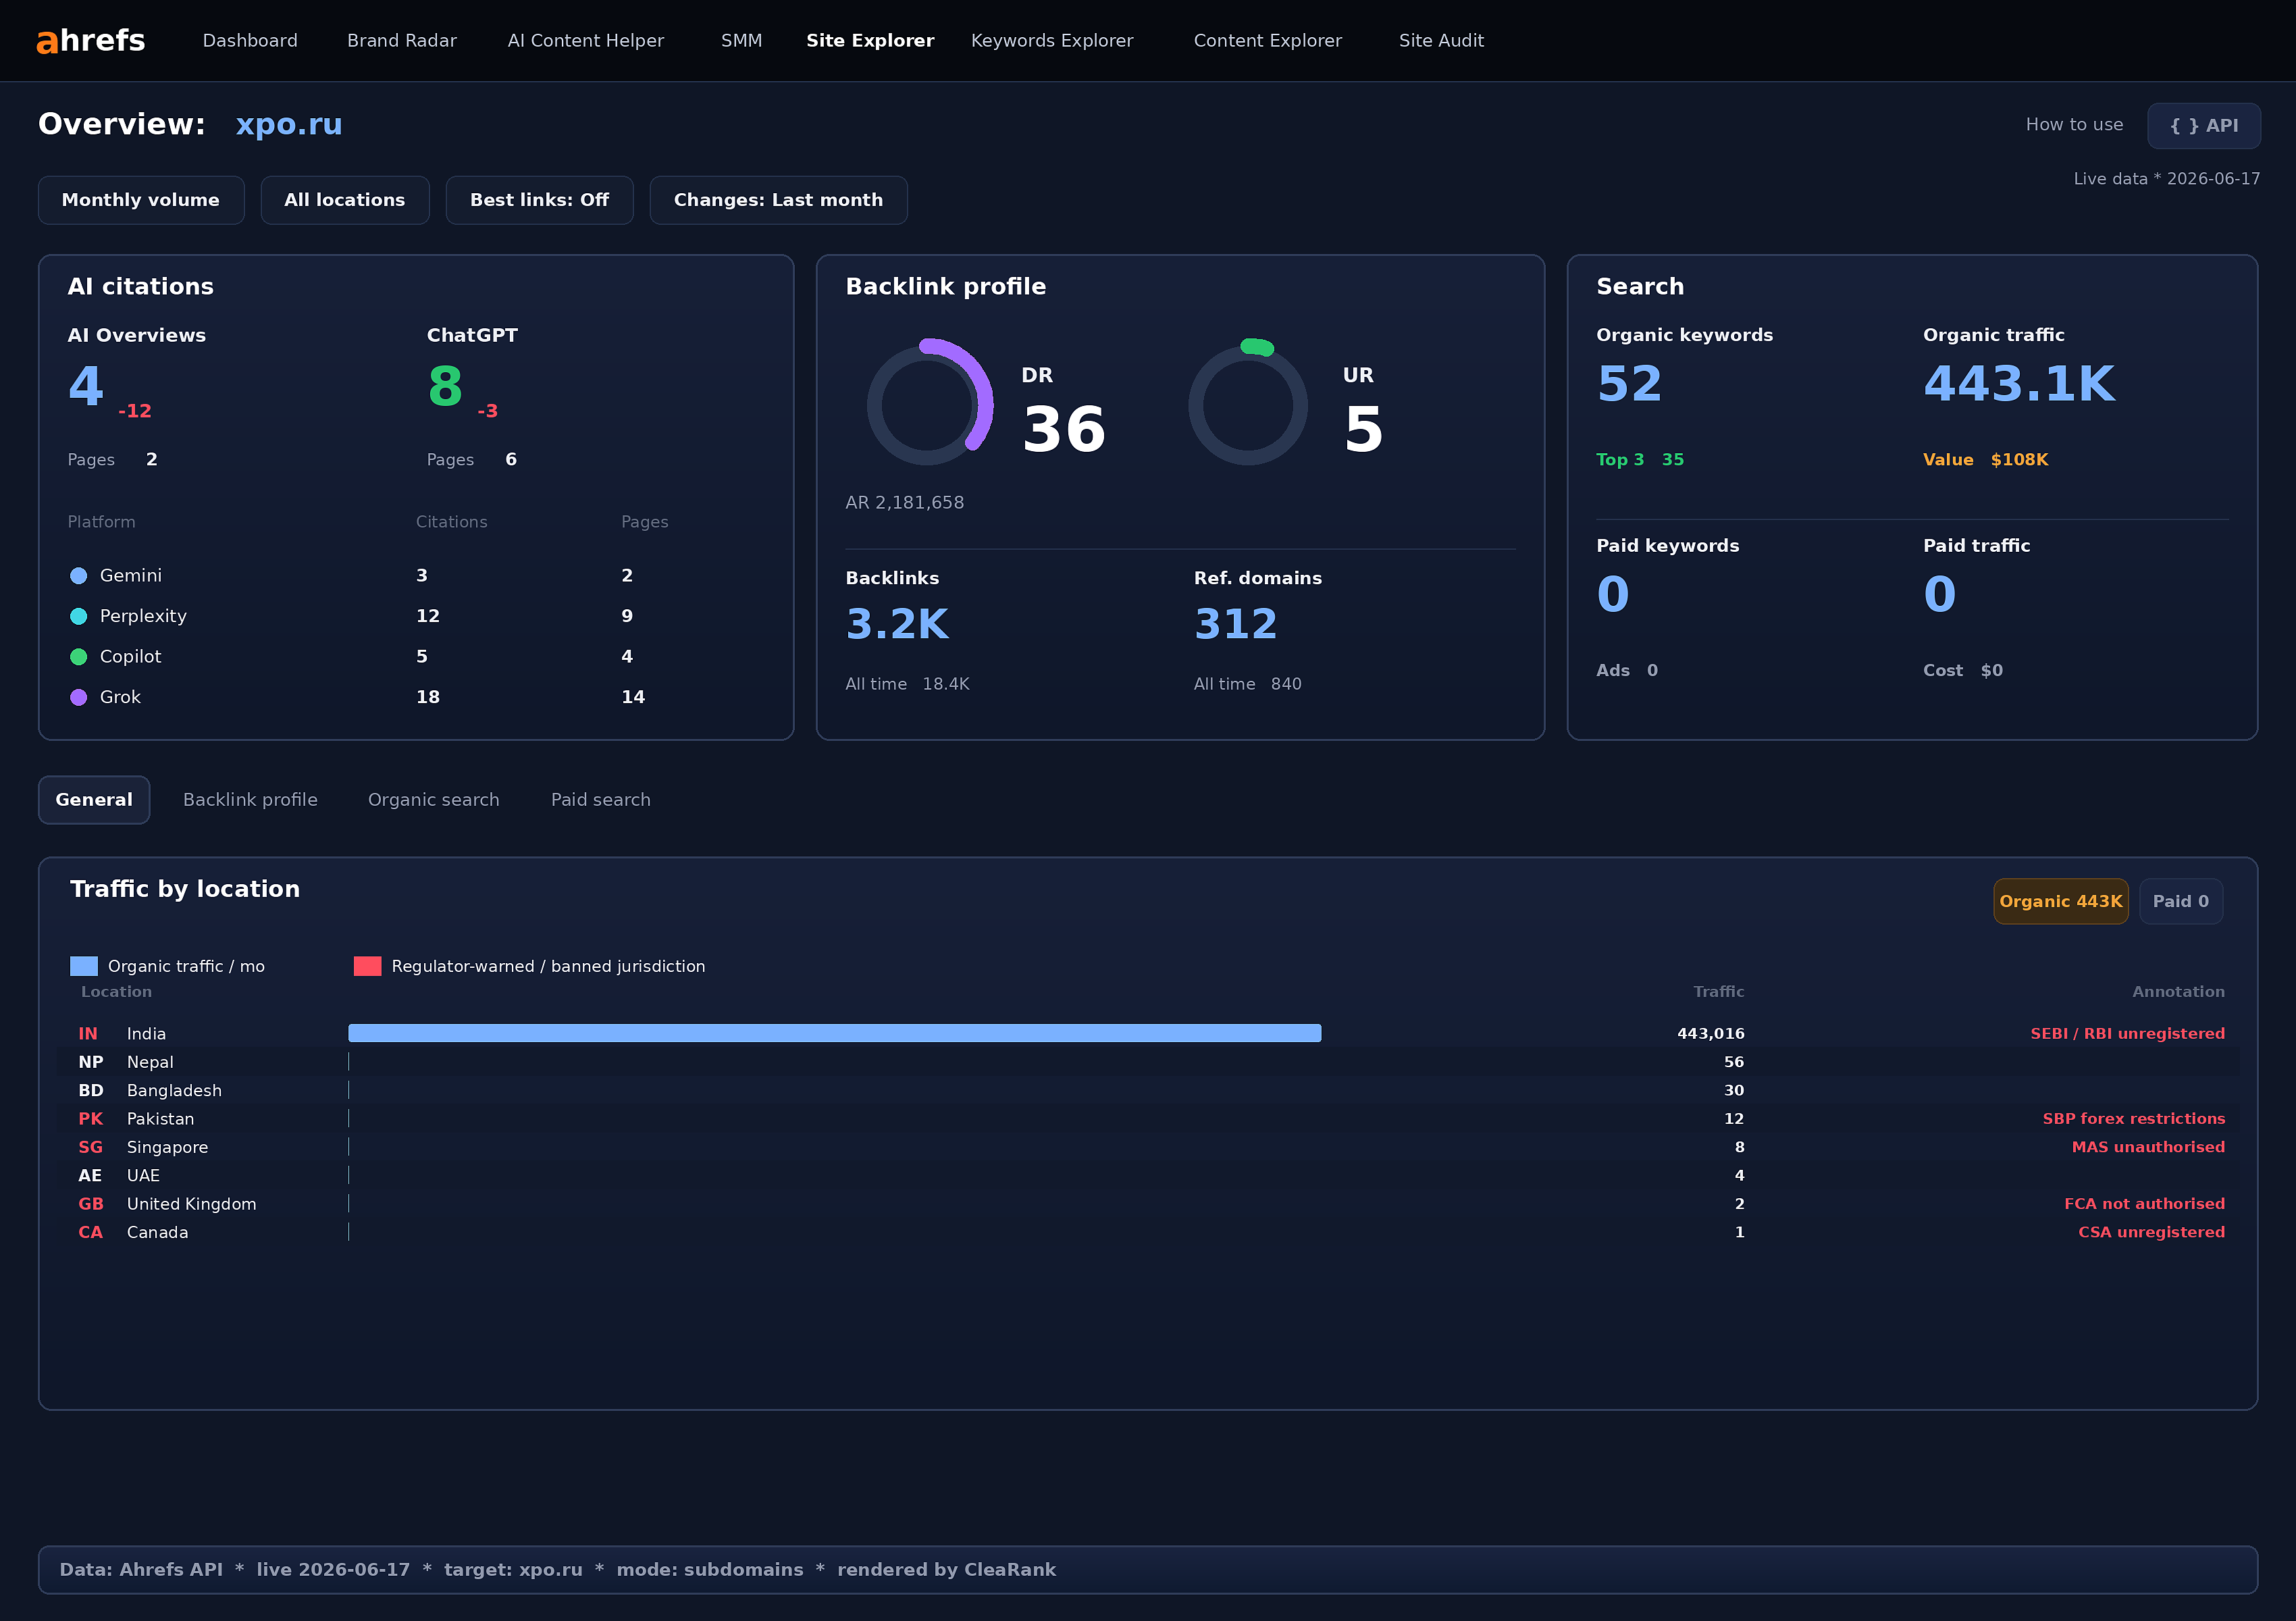
Task: Open the All locations filter
Action: coord(345,200)
